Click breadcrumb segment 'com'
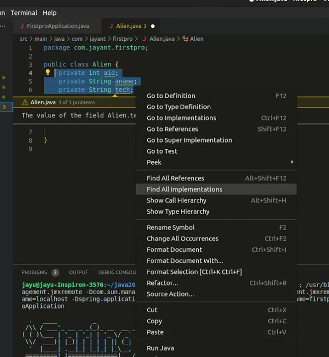This screenshot has height=357, width=329. coord(77,39)
